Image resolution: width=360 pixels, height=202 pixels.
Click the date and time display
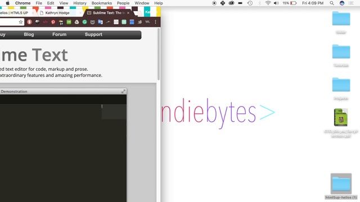pos(313,3)
